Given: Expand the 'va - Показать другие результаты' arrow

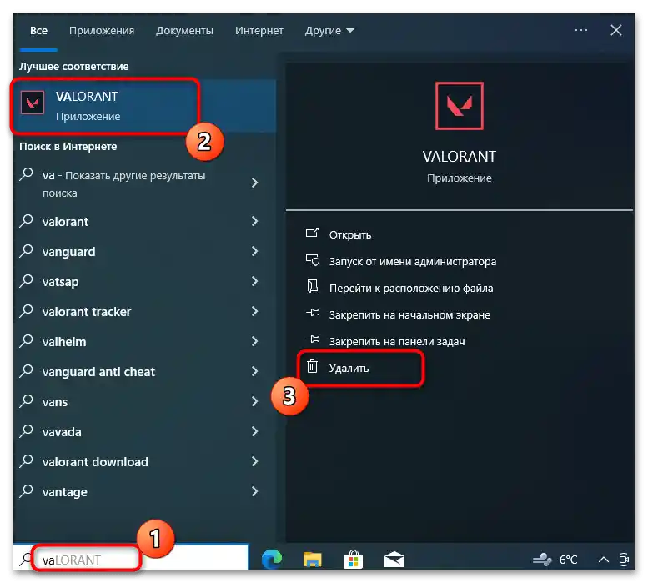Looking at the screenshot, I should point(255,183).
